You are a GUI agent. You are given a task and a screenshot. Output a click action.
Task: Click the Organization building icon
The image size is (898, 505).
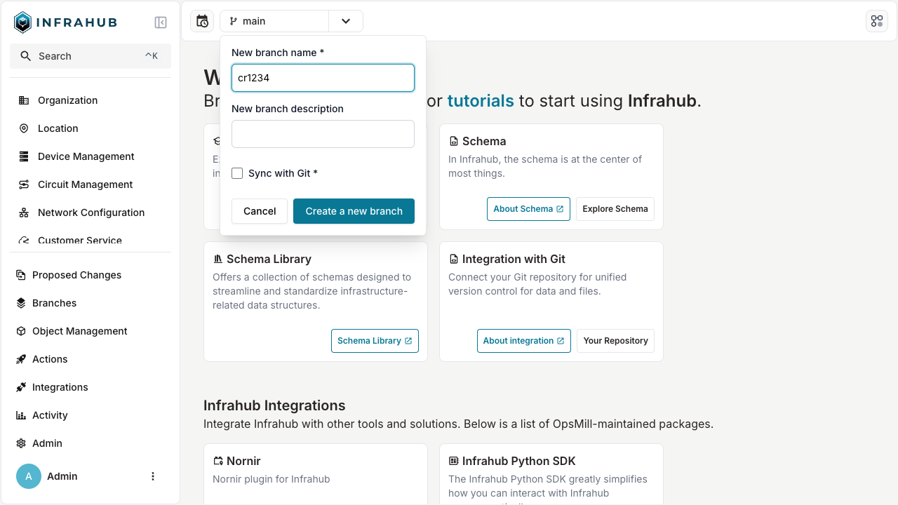click(24, 100)
